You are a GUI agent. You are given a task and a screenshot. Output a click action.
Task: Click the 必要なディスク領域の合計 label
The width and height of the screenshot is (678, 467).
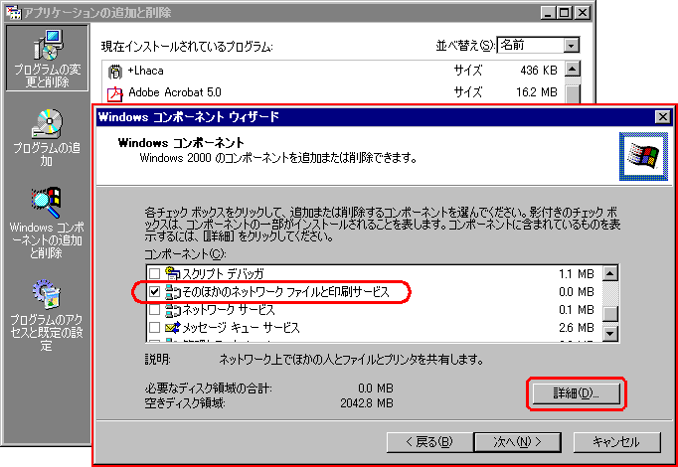pos(209,389)
